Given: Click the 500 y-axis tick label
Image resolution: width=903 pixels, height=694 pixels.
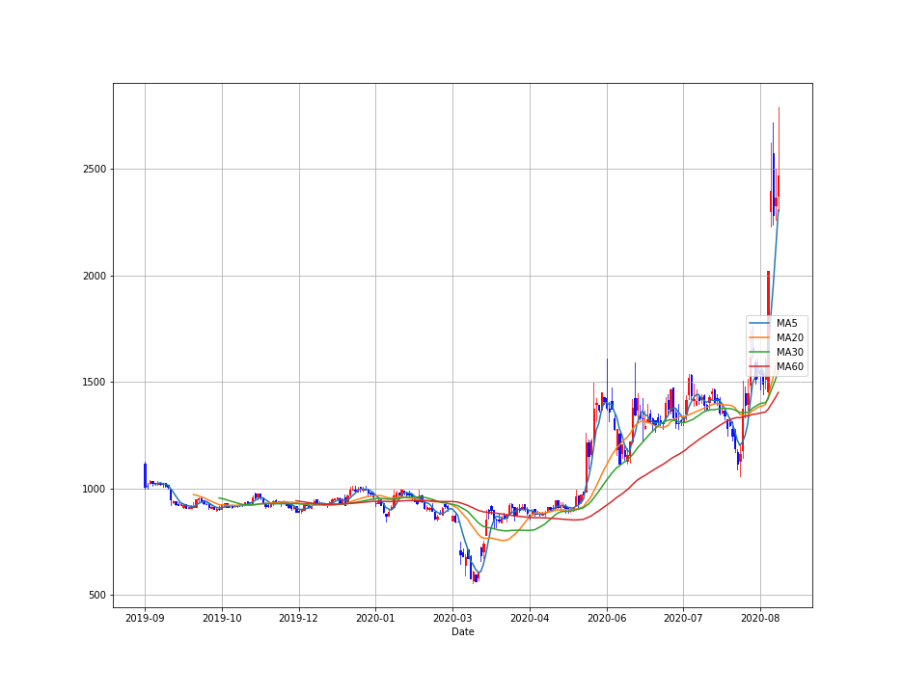Looking at the screenshot, I should (97, 596).
